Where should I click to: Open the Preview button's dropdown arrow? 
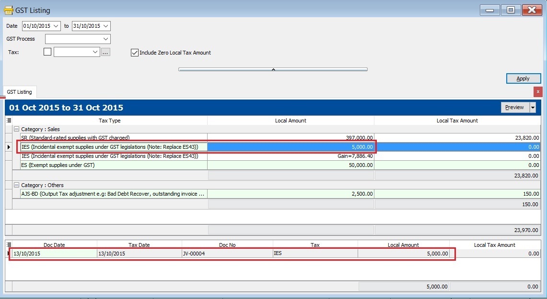(x=532, y=107)
